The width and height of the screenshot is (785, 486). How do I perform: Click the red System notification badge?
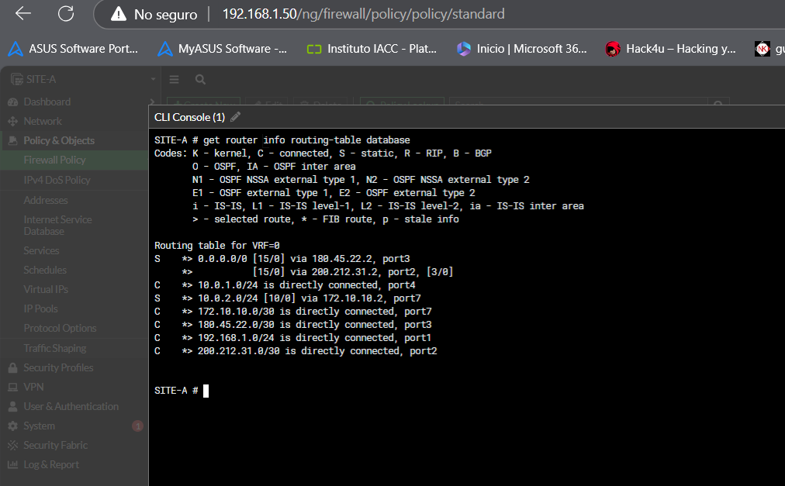[138, 426]
